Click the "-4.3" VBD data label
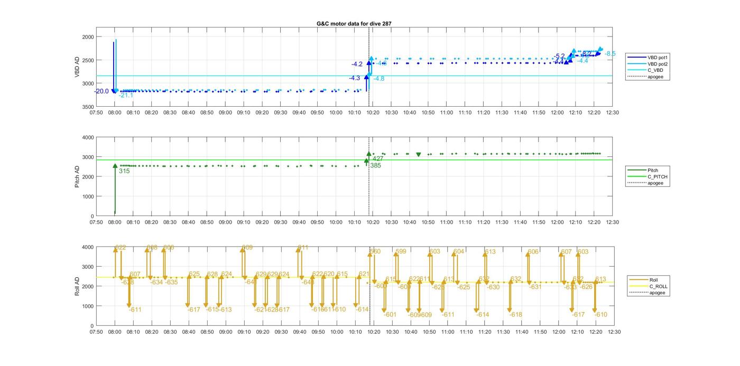This screenshot has height=366, width=740. 354,78
